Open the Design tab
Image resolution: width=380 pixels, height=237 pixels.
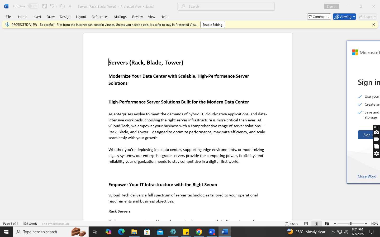65,17
